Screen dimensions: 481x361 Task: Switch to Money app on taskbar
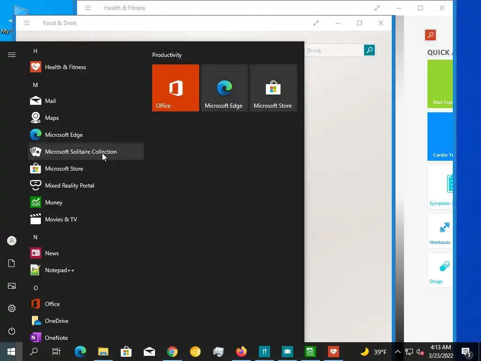pos(310,352)
